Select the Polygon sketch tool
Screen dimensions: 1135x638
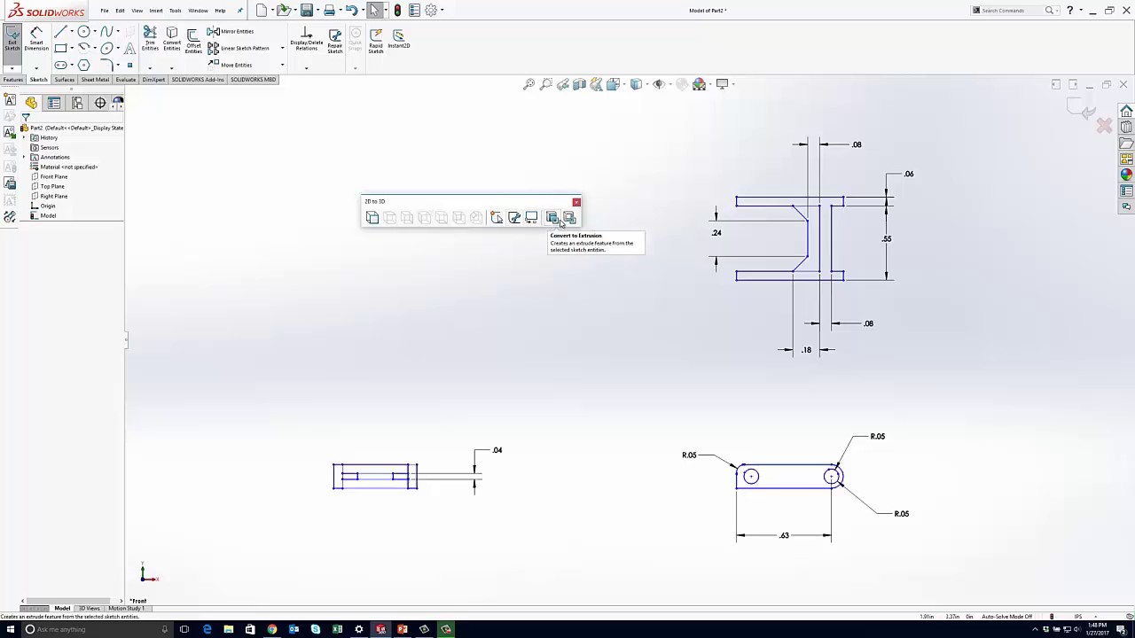pos(83,65)
